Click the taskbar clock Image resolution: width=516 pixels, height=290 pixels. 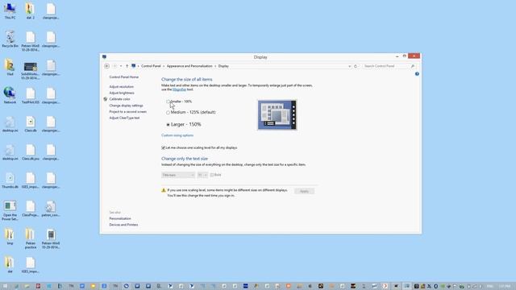(x=504, y=287)
